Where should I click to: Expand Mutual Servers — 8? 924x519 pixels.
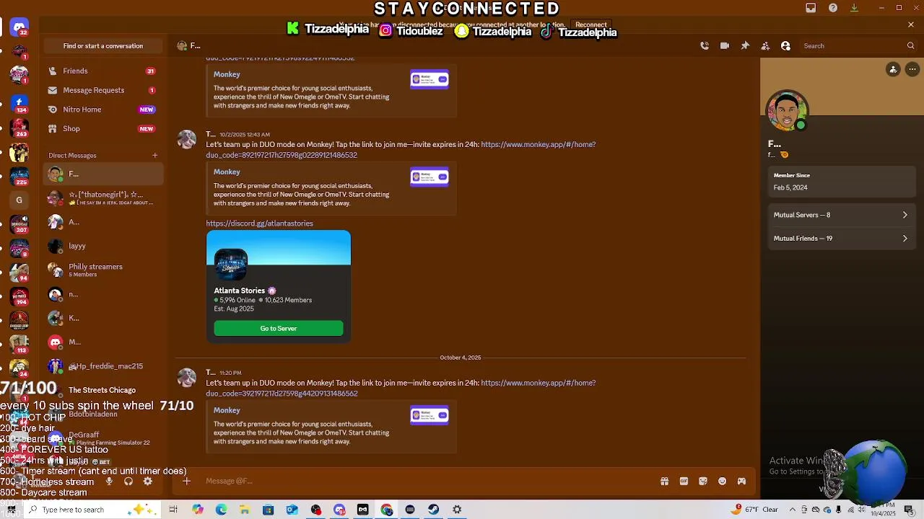(842, 215)
